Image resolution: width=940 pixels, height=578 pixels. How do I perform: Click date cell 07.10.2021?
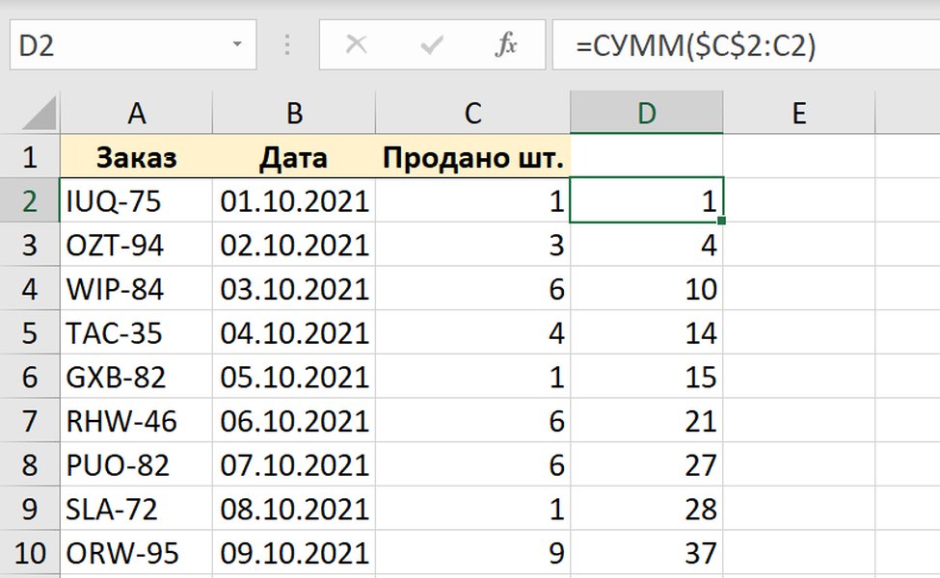click(294, 464)
